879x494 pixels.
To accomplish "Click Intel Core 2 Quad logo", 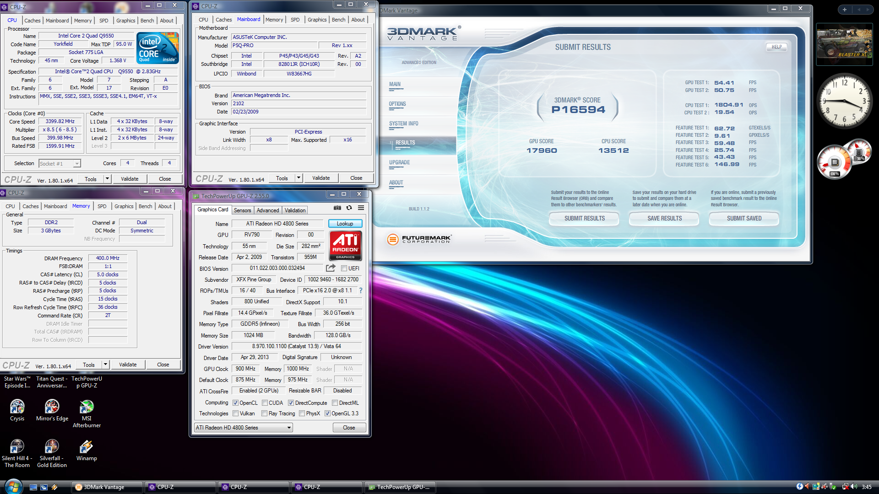I will (157, 48).
